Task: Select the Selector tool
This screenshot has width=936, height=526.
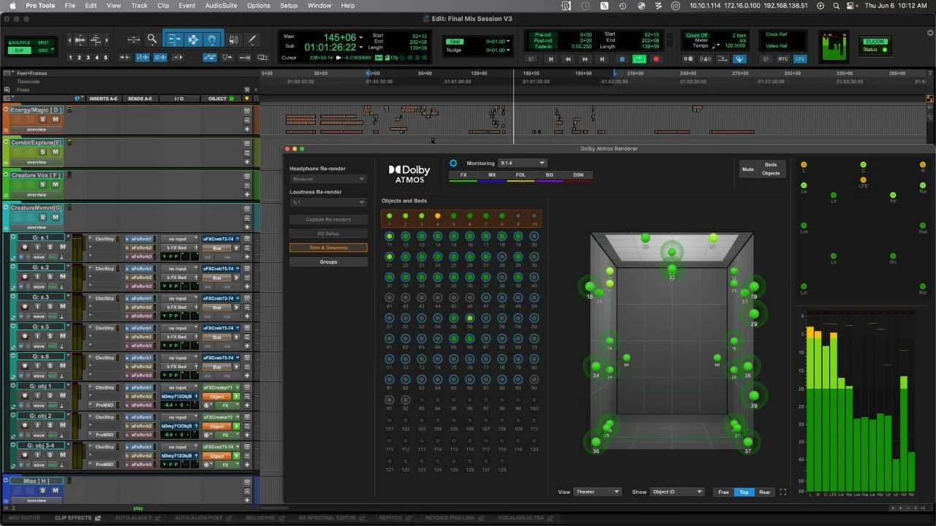Action: click(193, 39)
